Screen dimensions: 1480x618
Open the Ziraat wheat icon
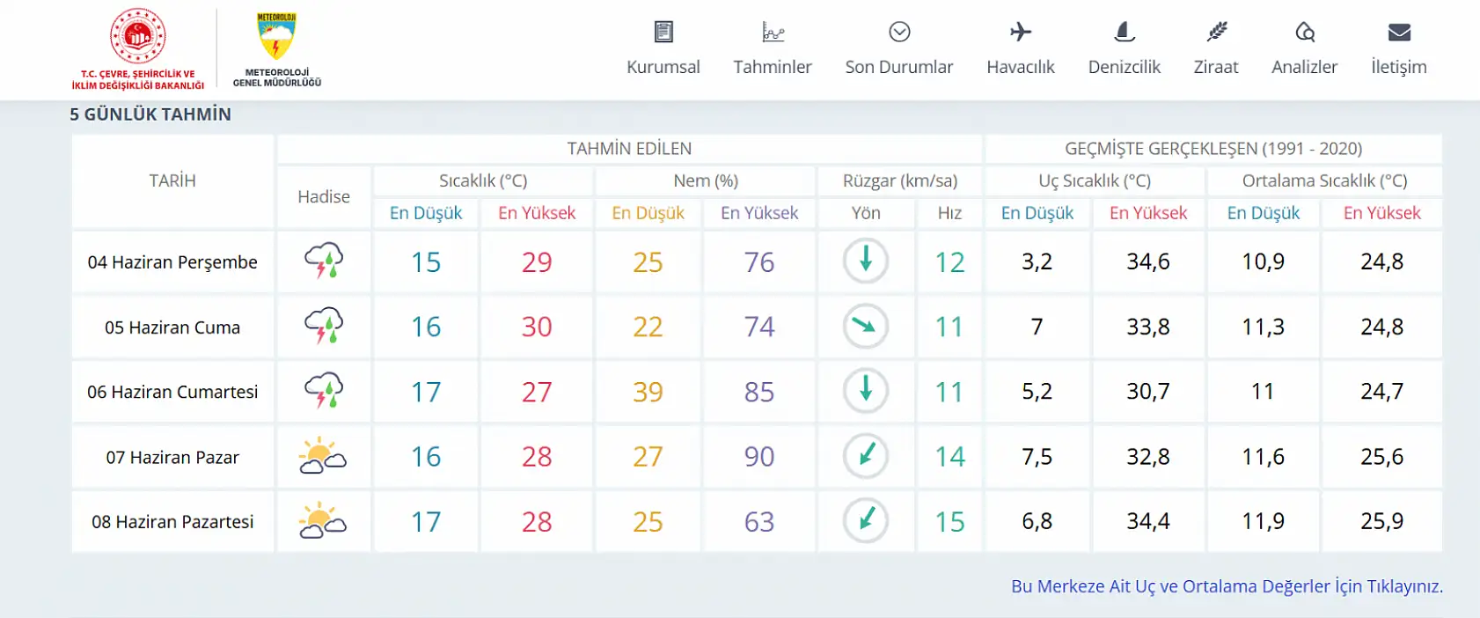[x=1216, y=32]
